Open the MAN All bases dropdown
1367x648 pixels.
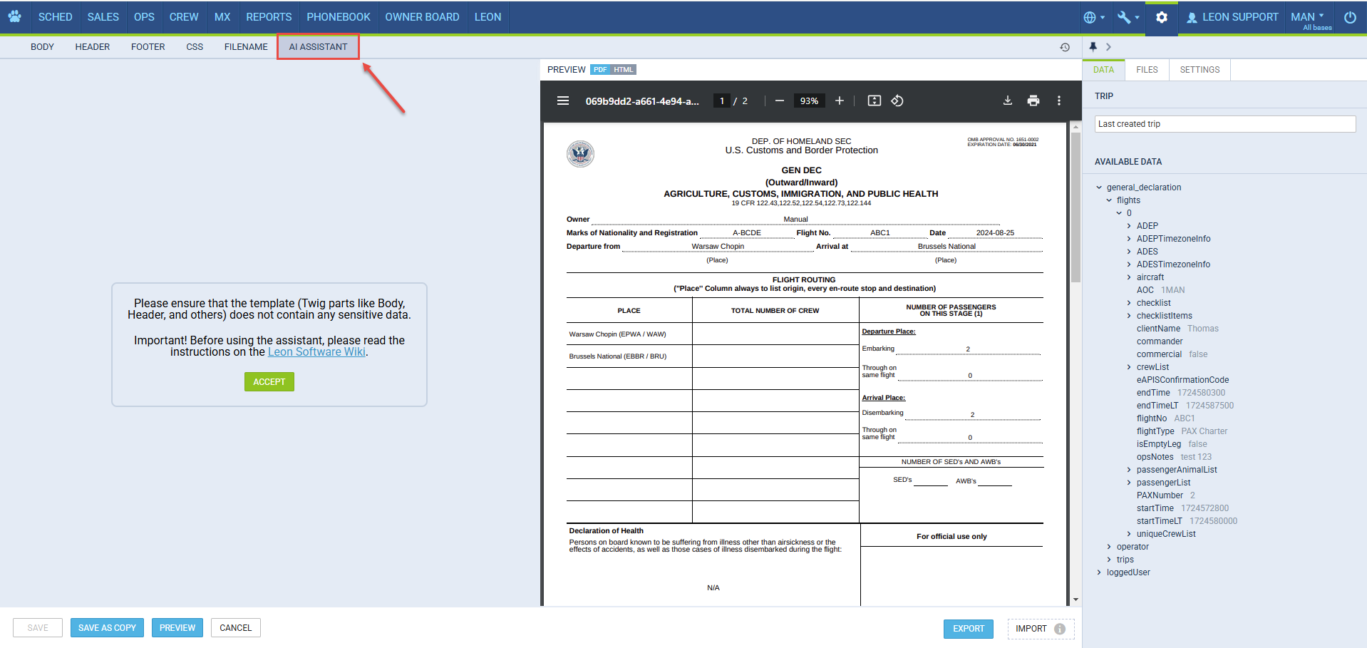click(x=1311, y=19)
